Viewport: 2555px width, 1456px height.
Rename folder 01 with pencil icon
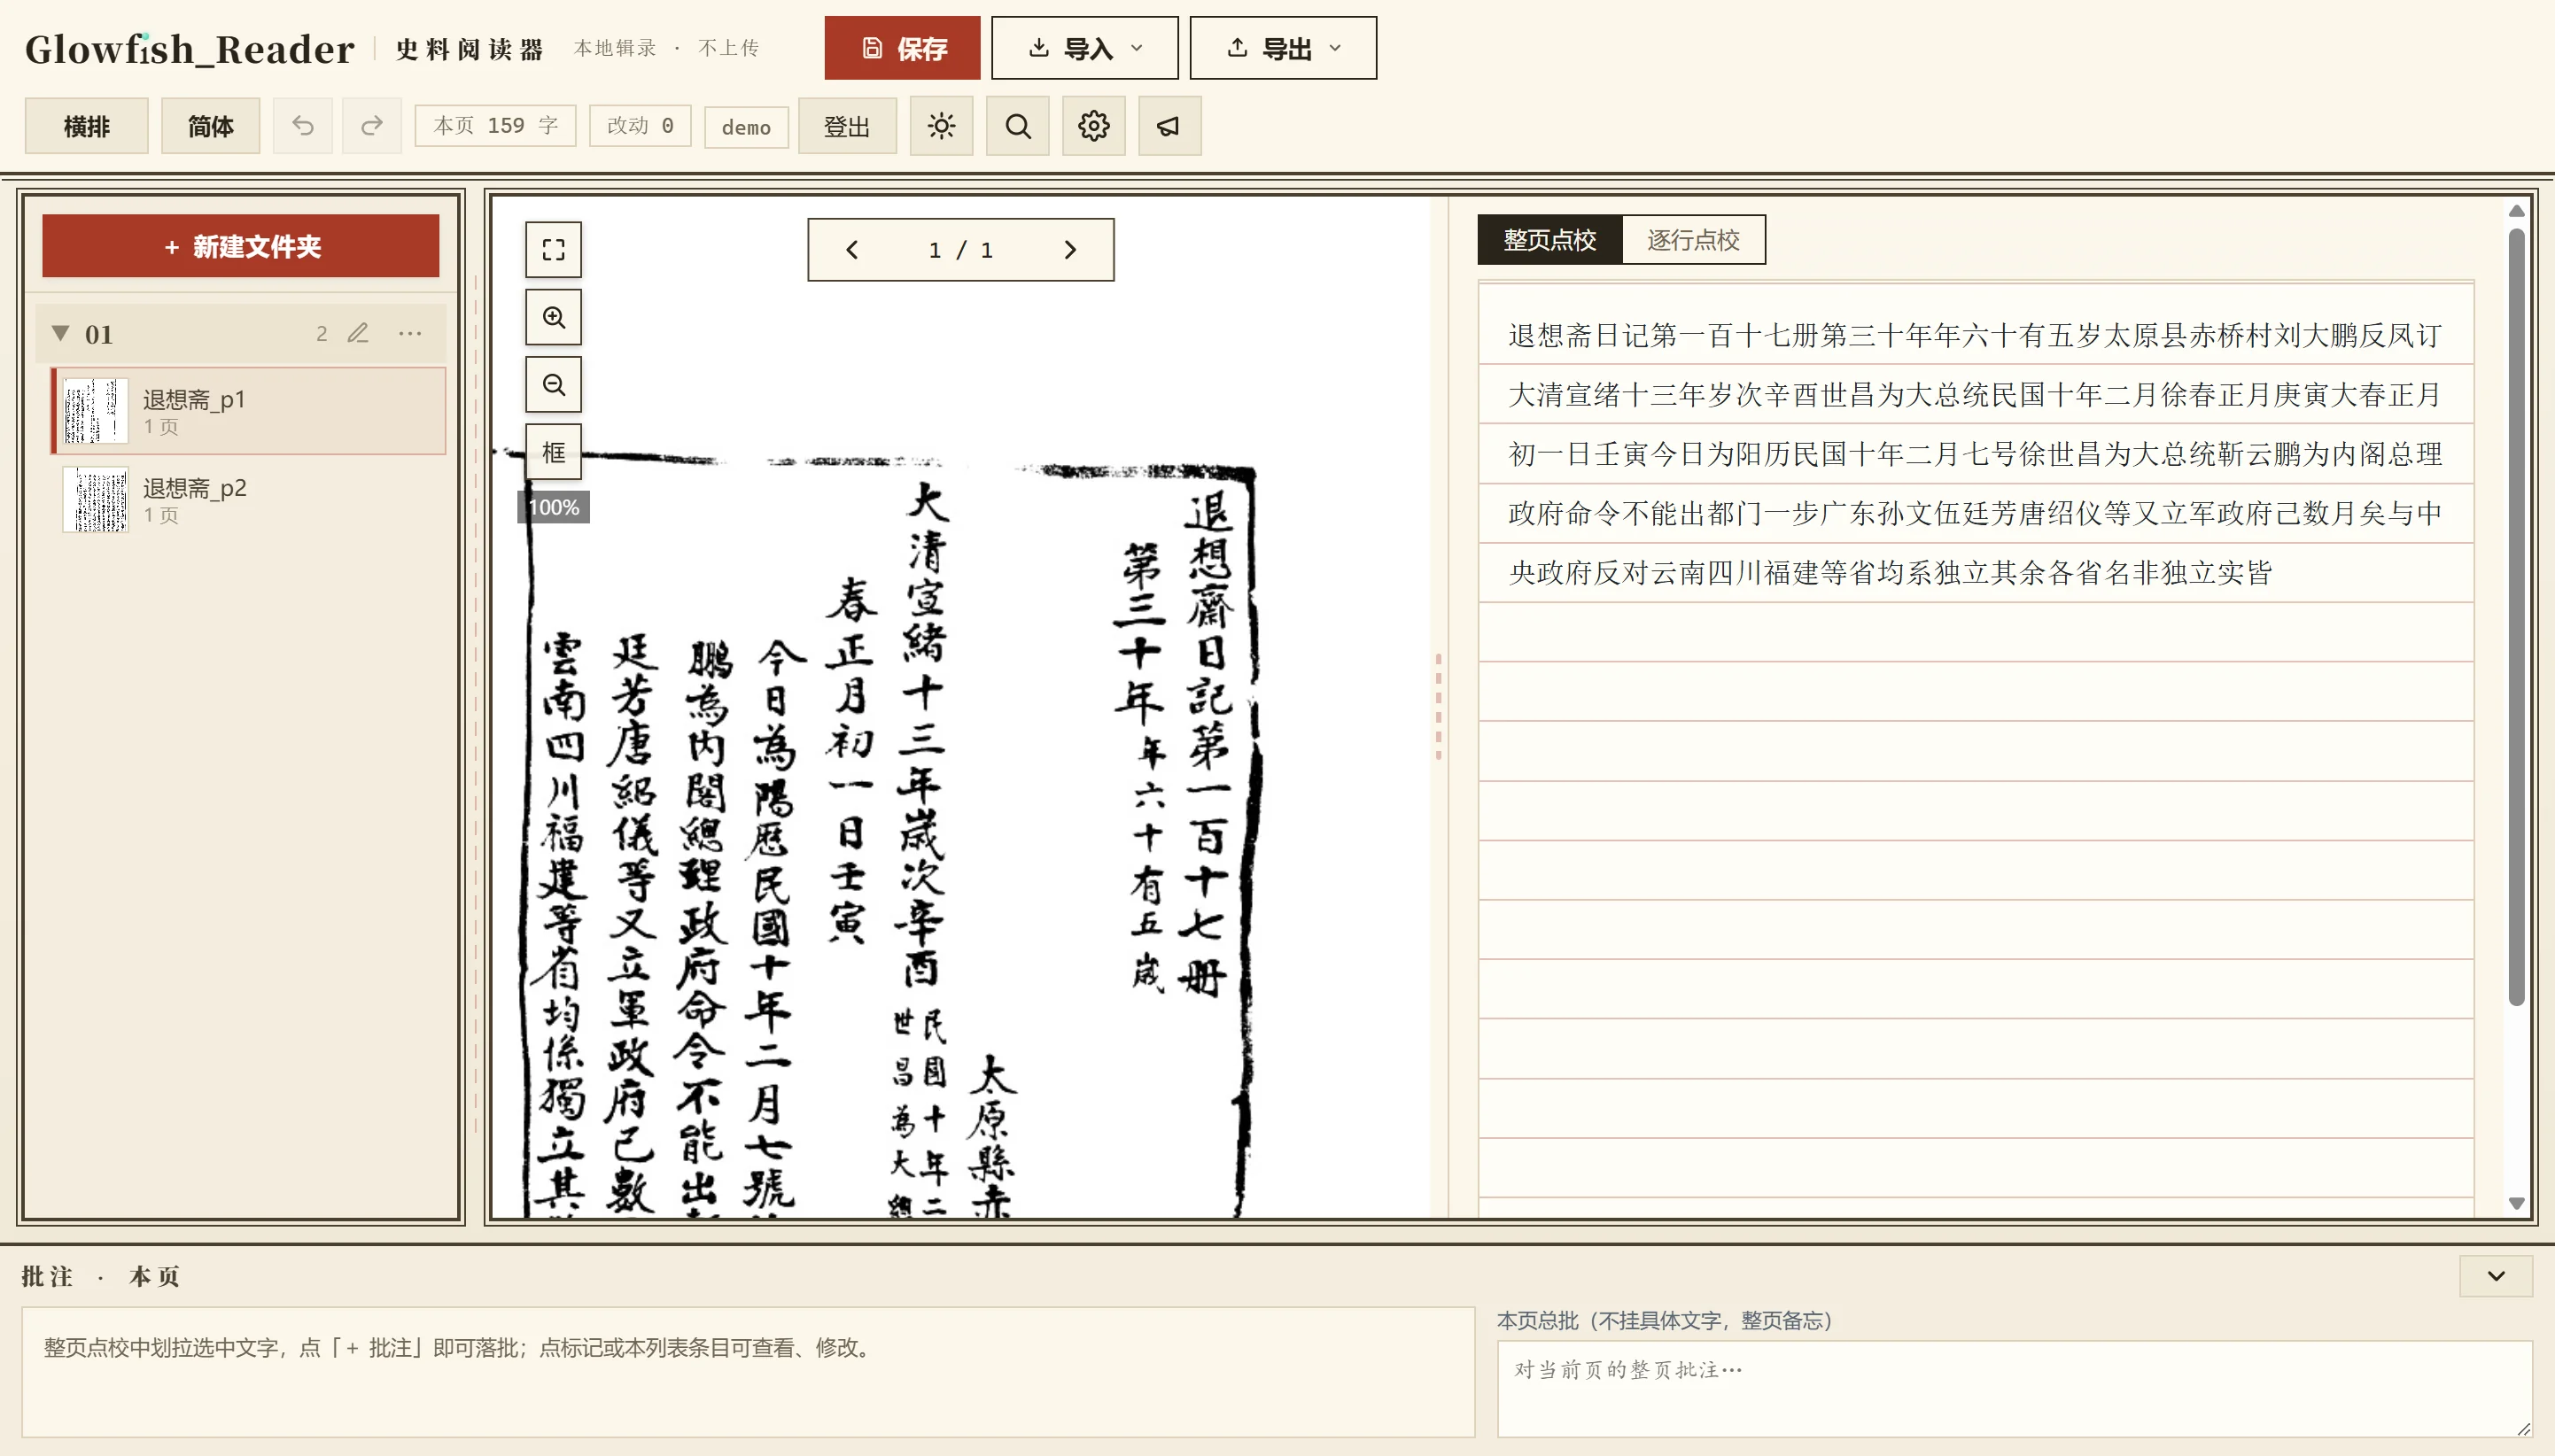click(x=358, y=333)
